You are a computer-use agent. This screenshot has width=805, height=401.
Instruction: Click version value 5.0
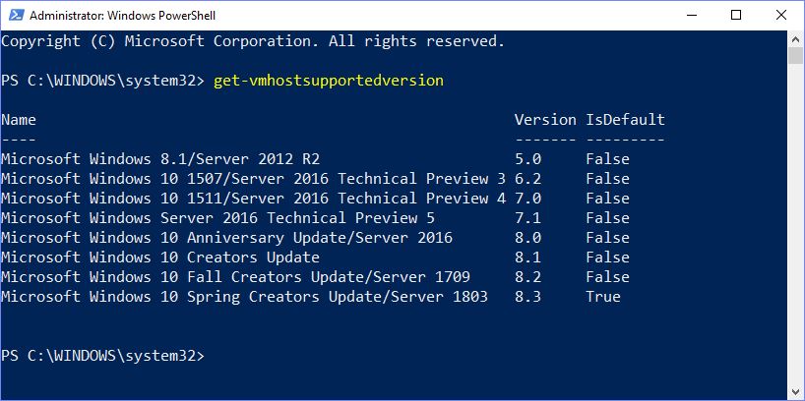point(527,159)
